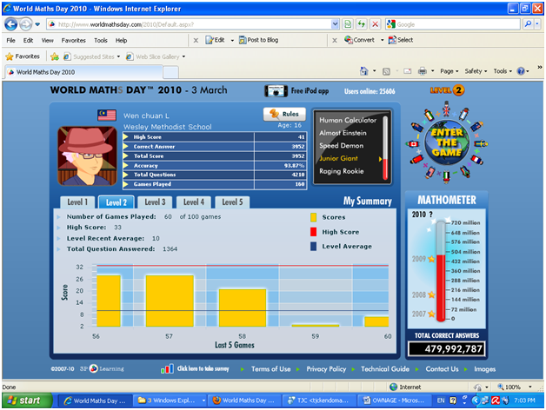Open a new blank browser tab
The width and height of the screenshot is (546, 410).
tap(170, 72)
